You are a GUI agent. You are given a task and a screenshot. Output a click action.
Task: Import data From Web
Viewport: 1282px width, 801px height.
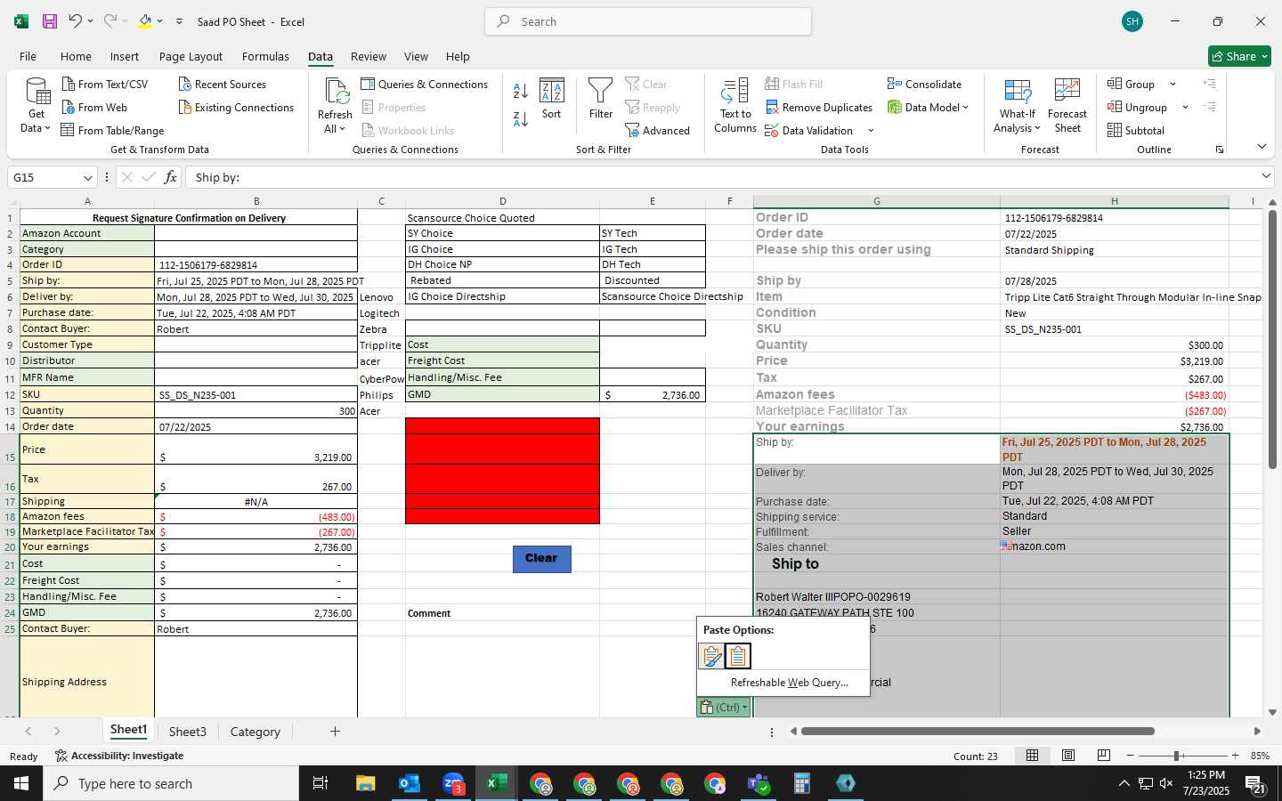tap(94, 107)
